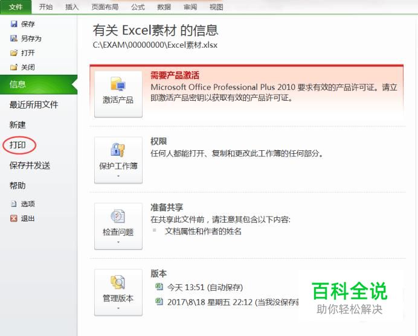Open 最近所用文件 (Recent files) list
This screenshot has width=418, height=336.
34,104
